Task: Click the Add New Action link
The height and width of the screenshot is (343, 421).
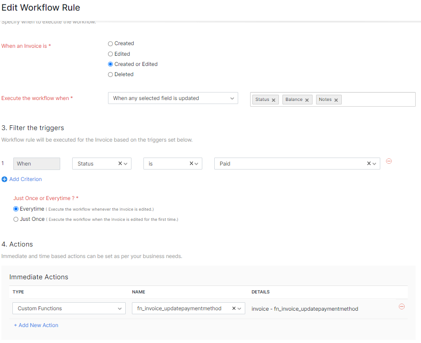Action: (38, 325)
